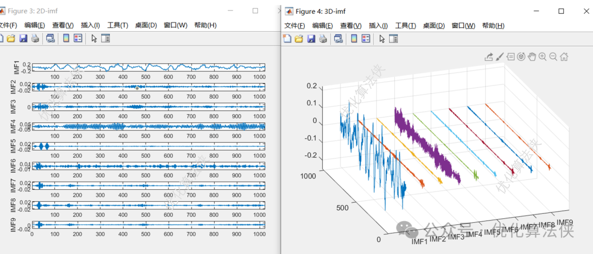Open 插入(I) menu in Figure 4
593x254 pixels.
tap(378, 26)
